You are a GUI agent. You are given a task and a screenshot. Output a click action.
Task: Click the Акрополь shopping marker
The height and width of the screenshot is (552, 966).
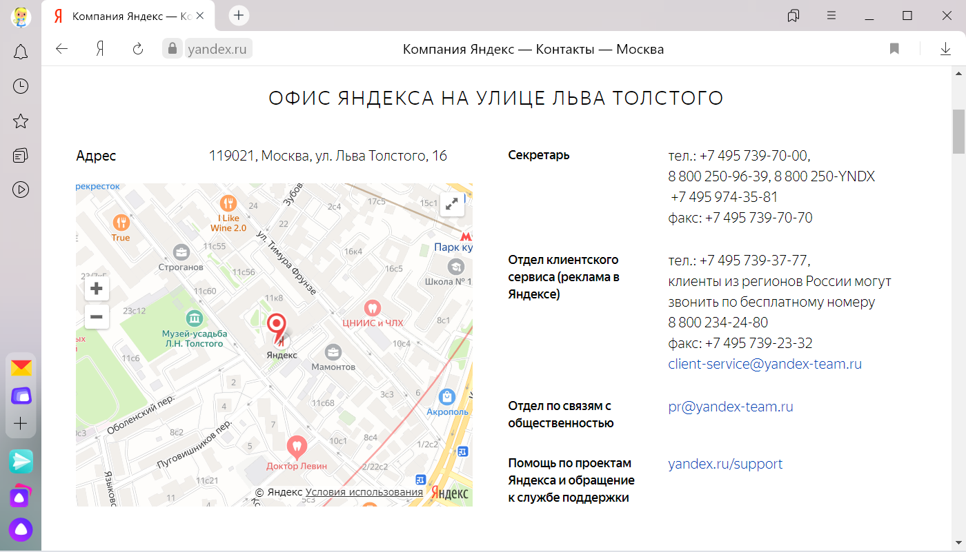click(447, 397)
